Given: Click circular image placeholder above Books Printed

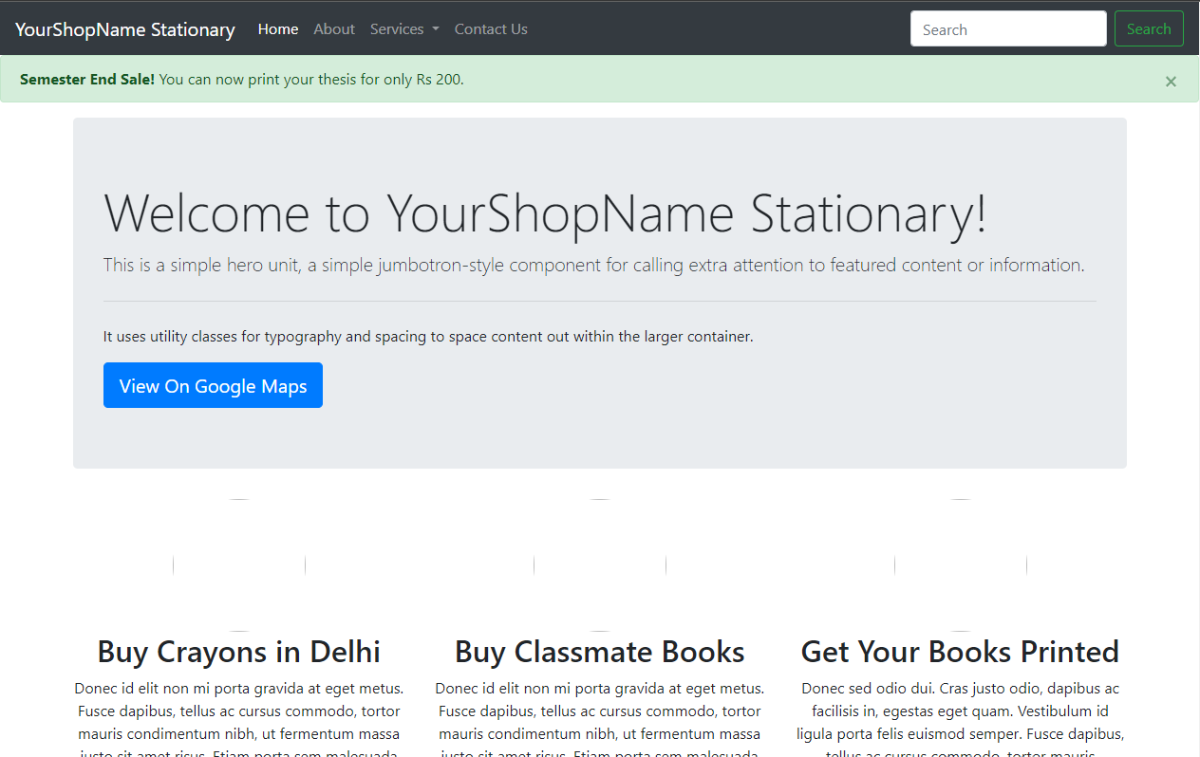Looking at the screenshot, I should (x=961, y=565).
